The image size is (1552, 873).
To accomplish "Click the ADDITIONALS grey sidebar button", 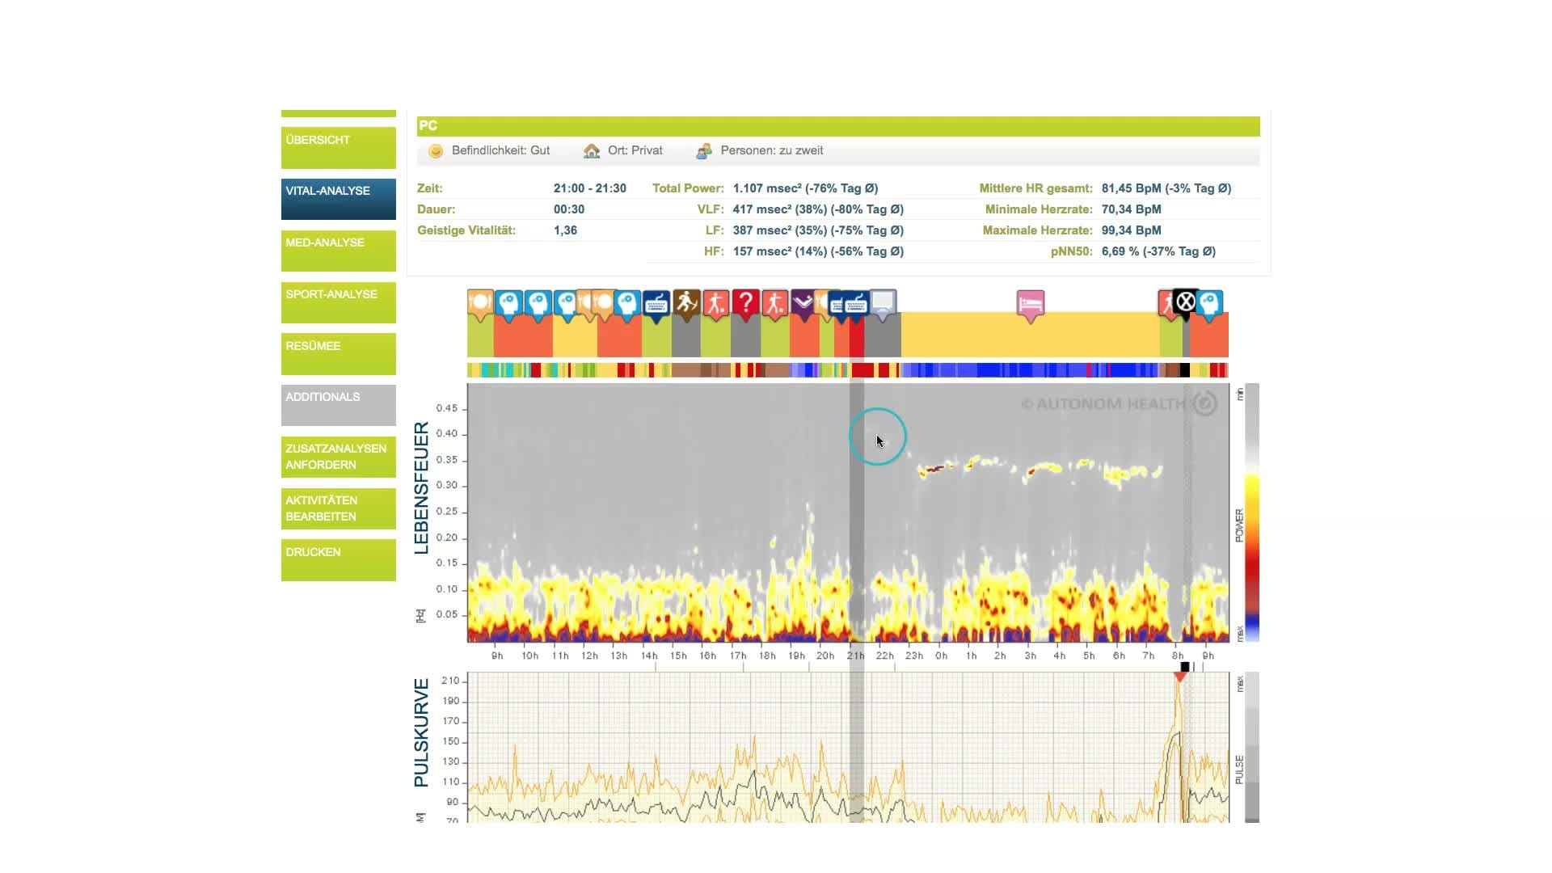I will [338, 404].
